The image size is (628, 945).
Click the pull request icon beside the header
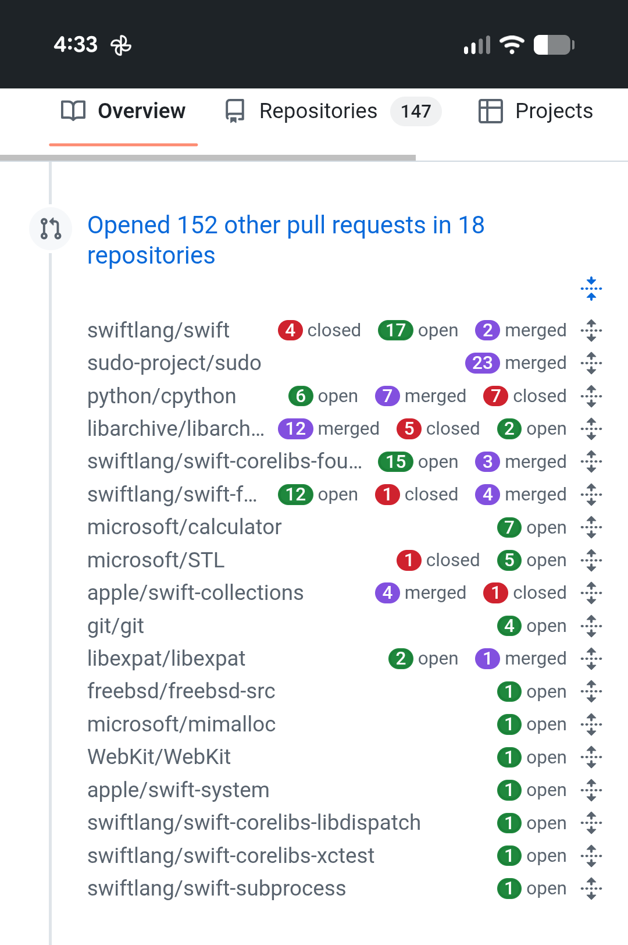51,229
